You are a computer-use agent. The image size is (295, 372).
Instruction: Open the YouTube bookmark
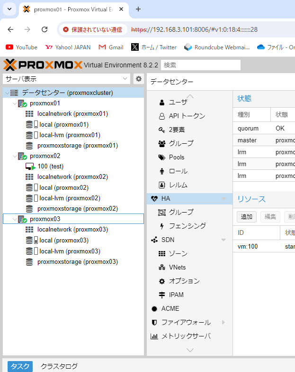21,47
